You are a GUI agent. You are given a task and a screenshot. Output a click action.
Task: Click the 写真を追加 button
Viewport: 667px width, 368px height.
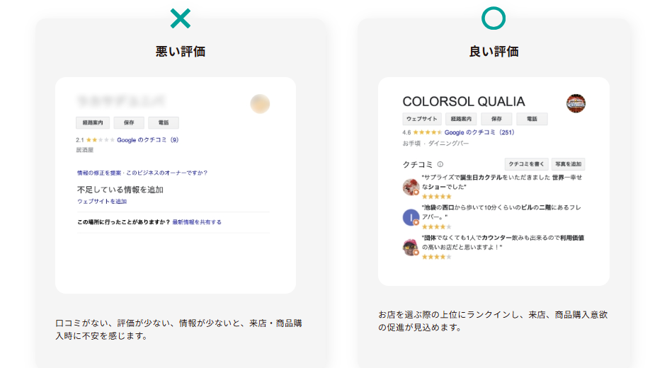569,164
